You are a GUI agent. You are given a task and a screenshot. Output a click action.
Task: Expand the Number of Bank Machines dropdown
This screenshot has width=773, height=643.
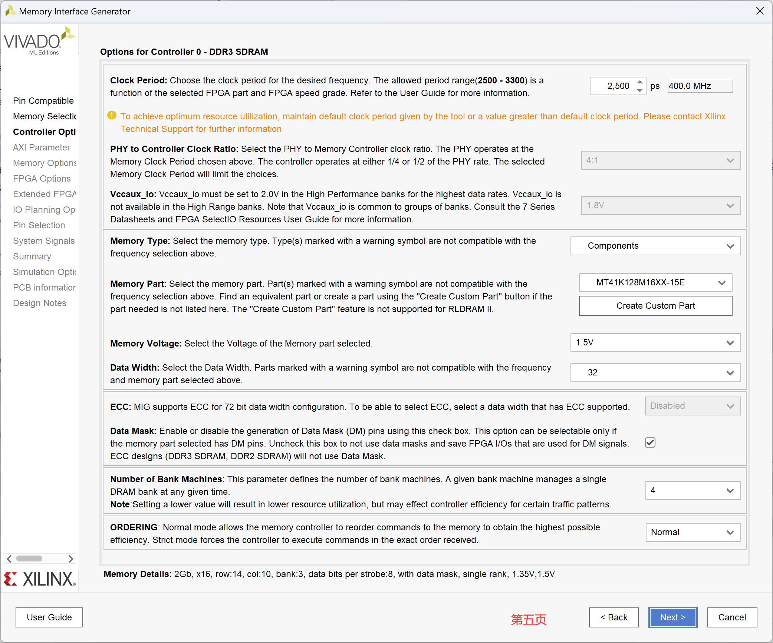coord(693,491)
